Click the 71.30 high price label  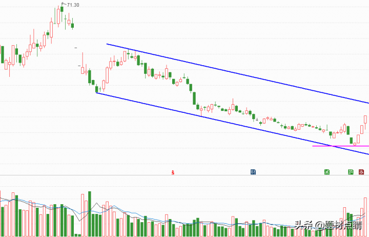73,5
